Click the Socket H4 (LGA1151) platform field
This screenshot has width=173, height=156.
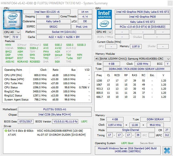(x=64, y=32)
